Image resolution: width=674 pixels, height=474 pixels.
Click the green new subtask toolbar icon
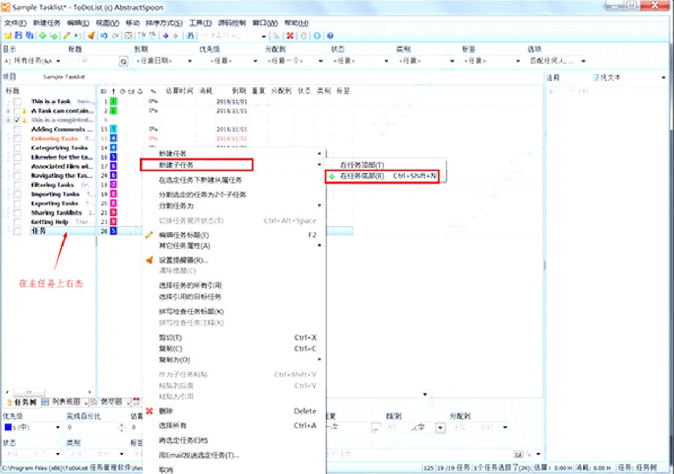point(53,36)
